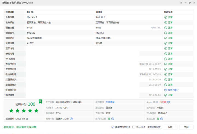Image resolution: width=197 pixels, height=134 pixels.
Task: Click the green check icon for 整机序列号
Action: [x=166, y=64]
